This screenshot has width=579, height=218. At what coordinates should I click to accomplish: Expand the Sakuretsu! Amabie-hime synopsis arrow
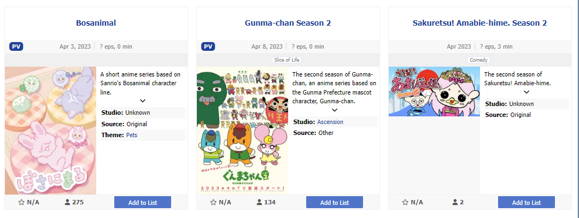point(527,92)
